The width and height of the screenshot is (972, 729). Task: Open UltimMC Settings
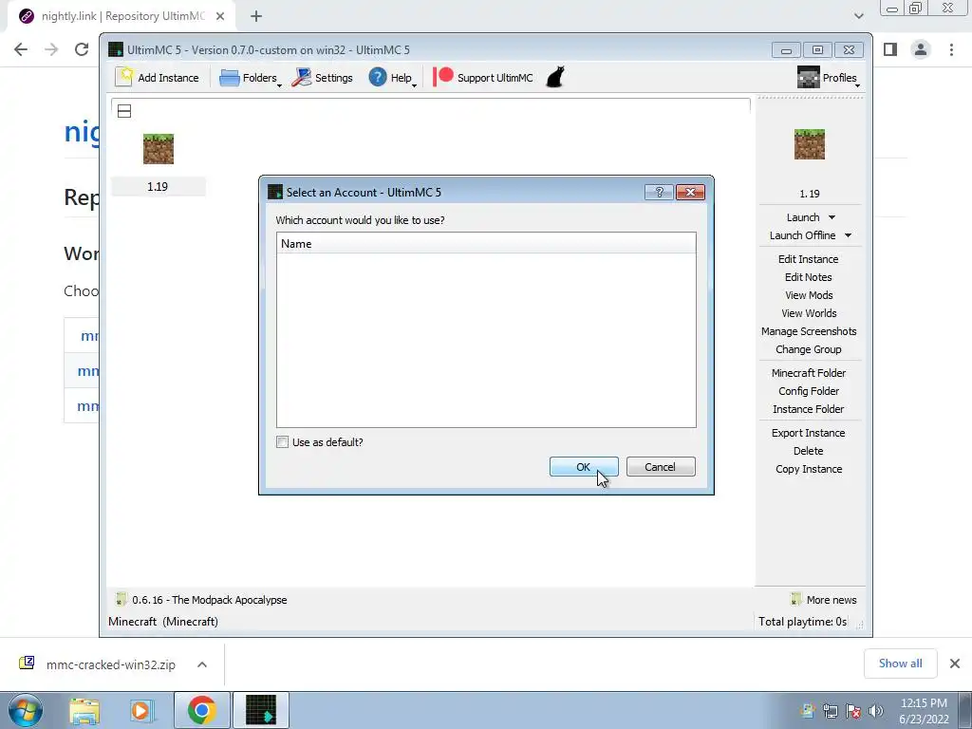tap(323, 78)
